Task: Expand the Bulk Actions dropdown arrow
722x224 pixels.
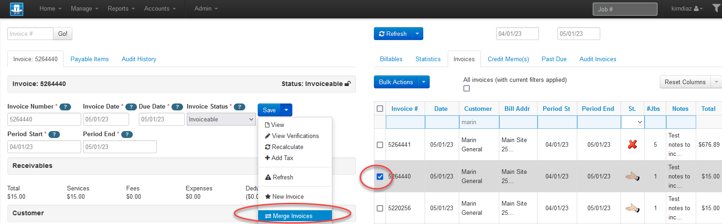Action: tap(424, 82)
